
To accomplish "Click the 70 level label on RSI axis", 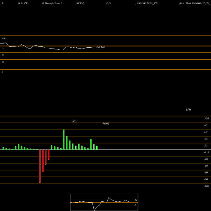I will [x=3, y=49].
